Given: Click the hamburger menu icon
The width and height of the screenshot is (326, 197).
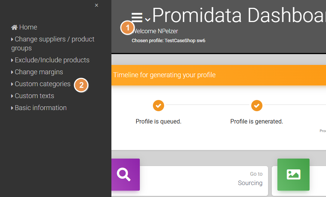Looking at the screenshot, I should click(137, 17).
